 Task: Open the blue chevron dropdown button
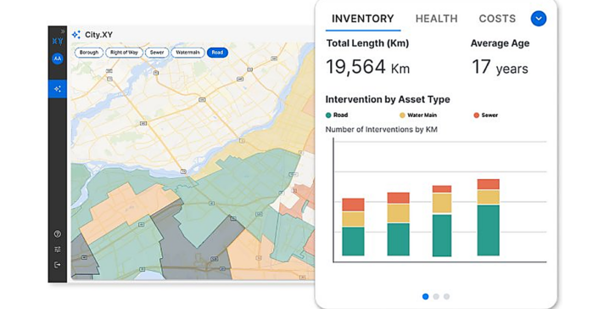539,19
